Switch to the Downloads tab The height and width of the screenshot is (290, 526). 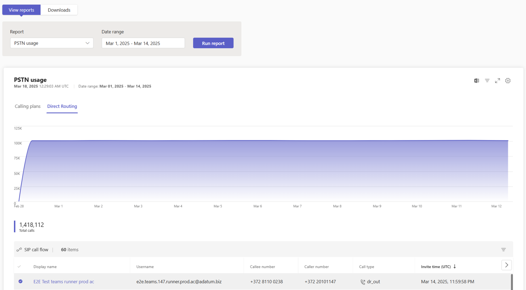point(59,10)
